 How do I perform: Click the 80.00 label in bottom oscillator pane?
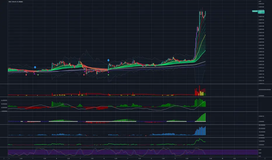pyautogui.click(x=260, y=150)
